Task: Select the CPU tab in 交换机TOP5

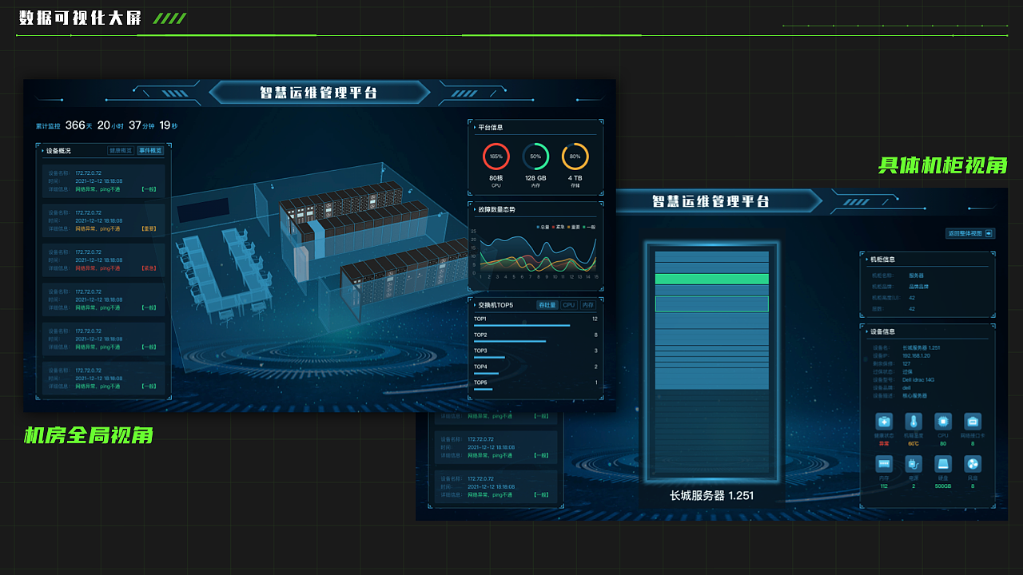Action: [x=568, y=305]
